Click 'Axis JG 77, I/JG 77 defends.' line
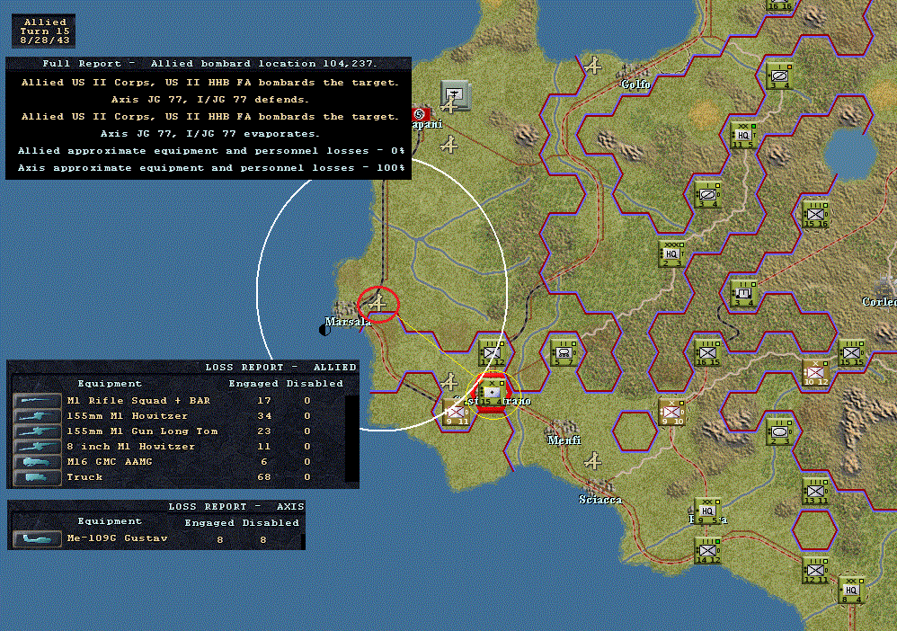Screen dimensions: 897x631 point(210,100)
